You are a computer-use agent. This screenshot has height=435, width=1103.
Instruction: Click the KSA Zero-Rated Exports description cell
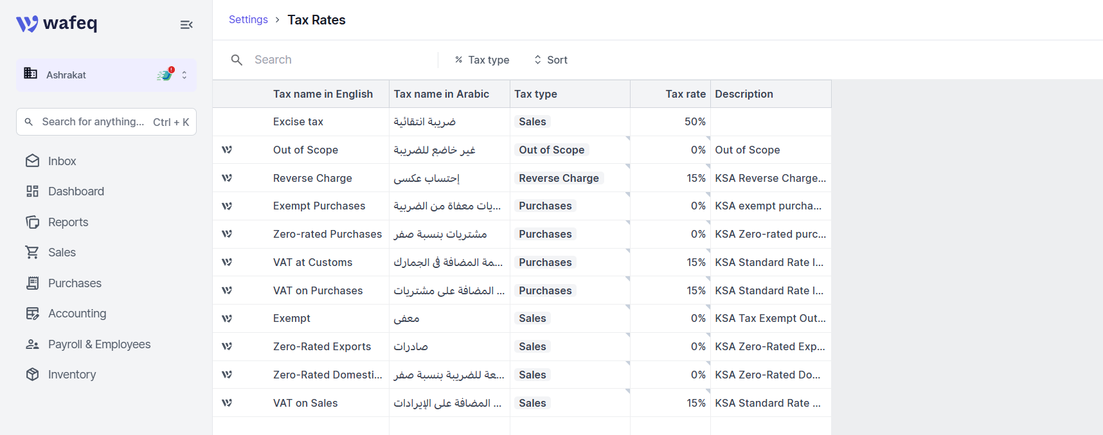(770, 346)
